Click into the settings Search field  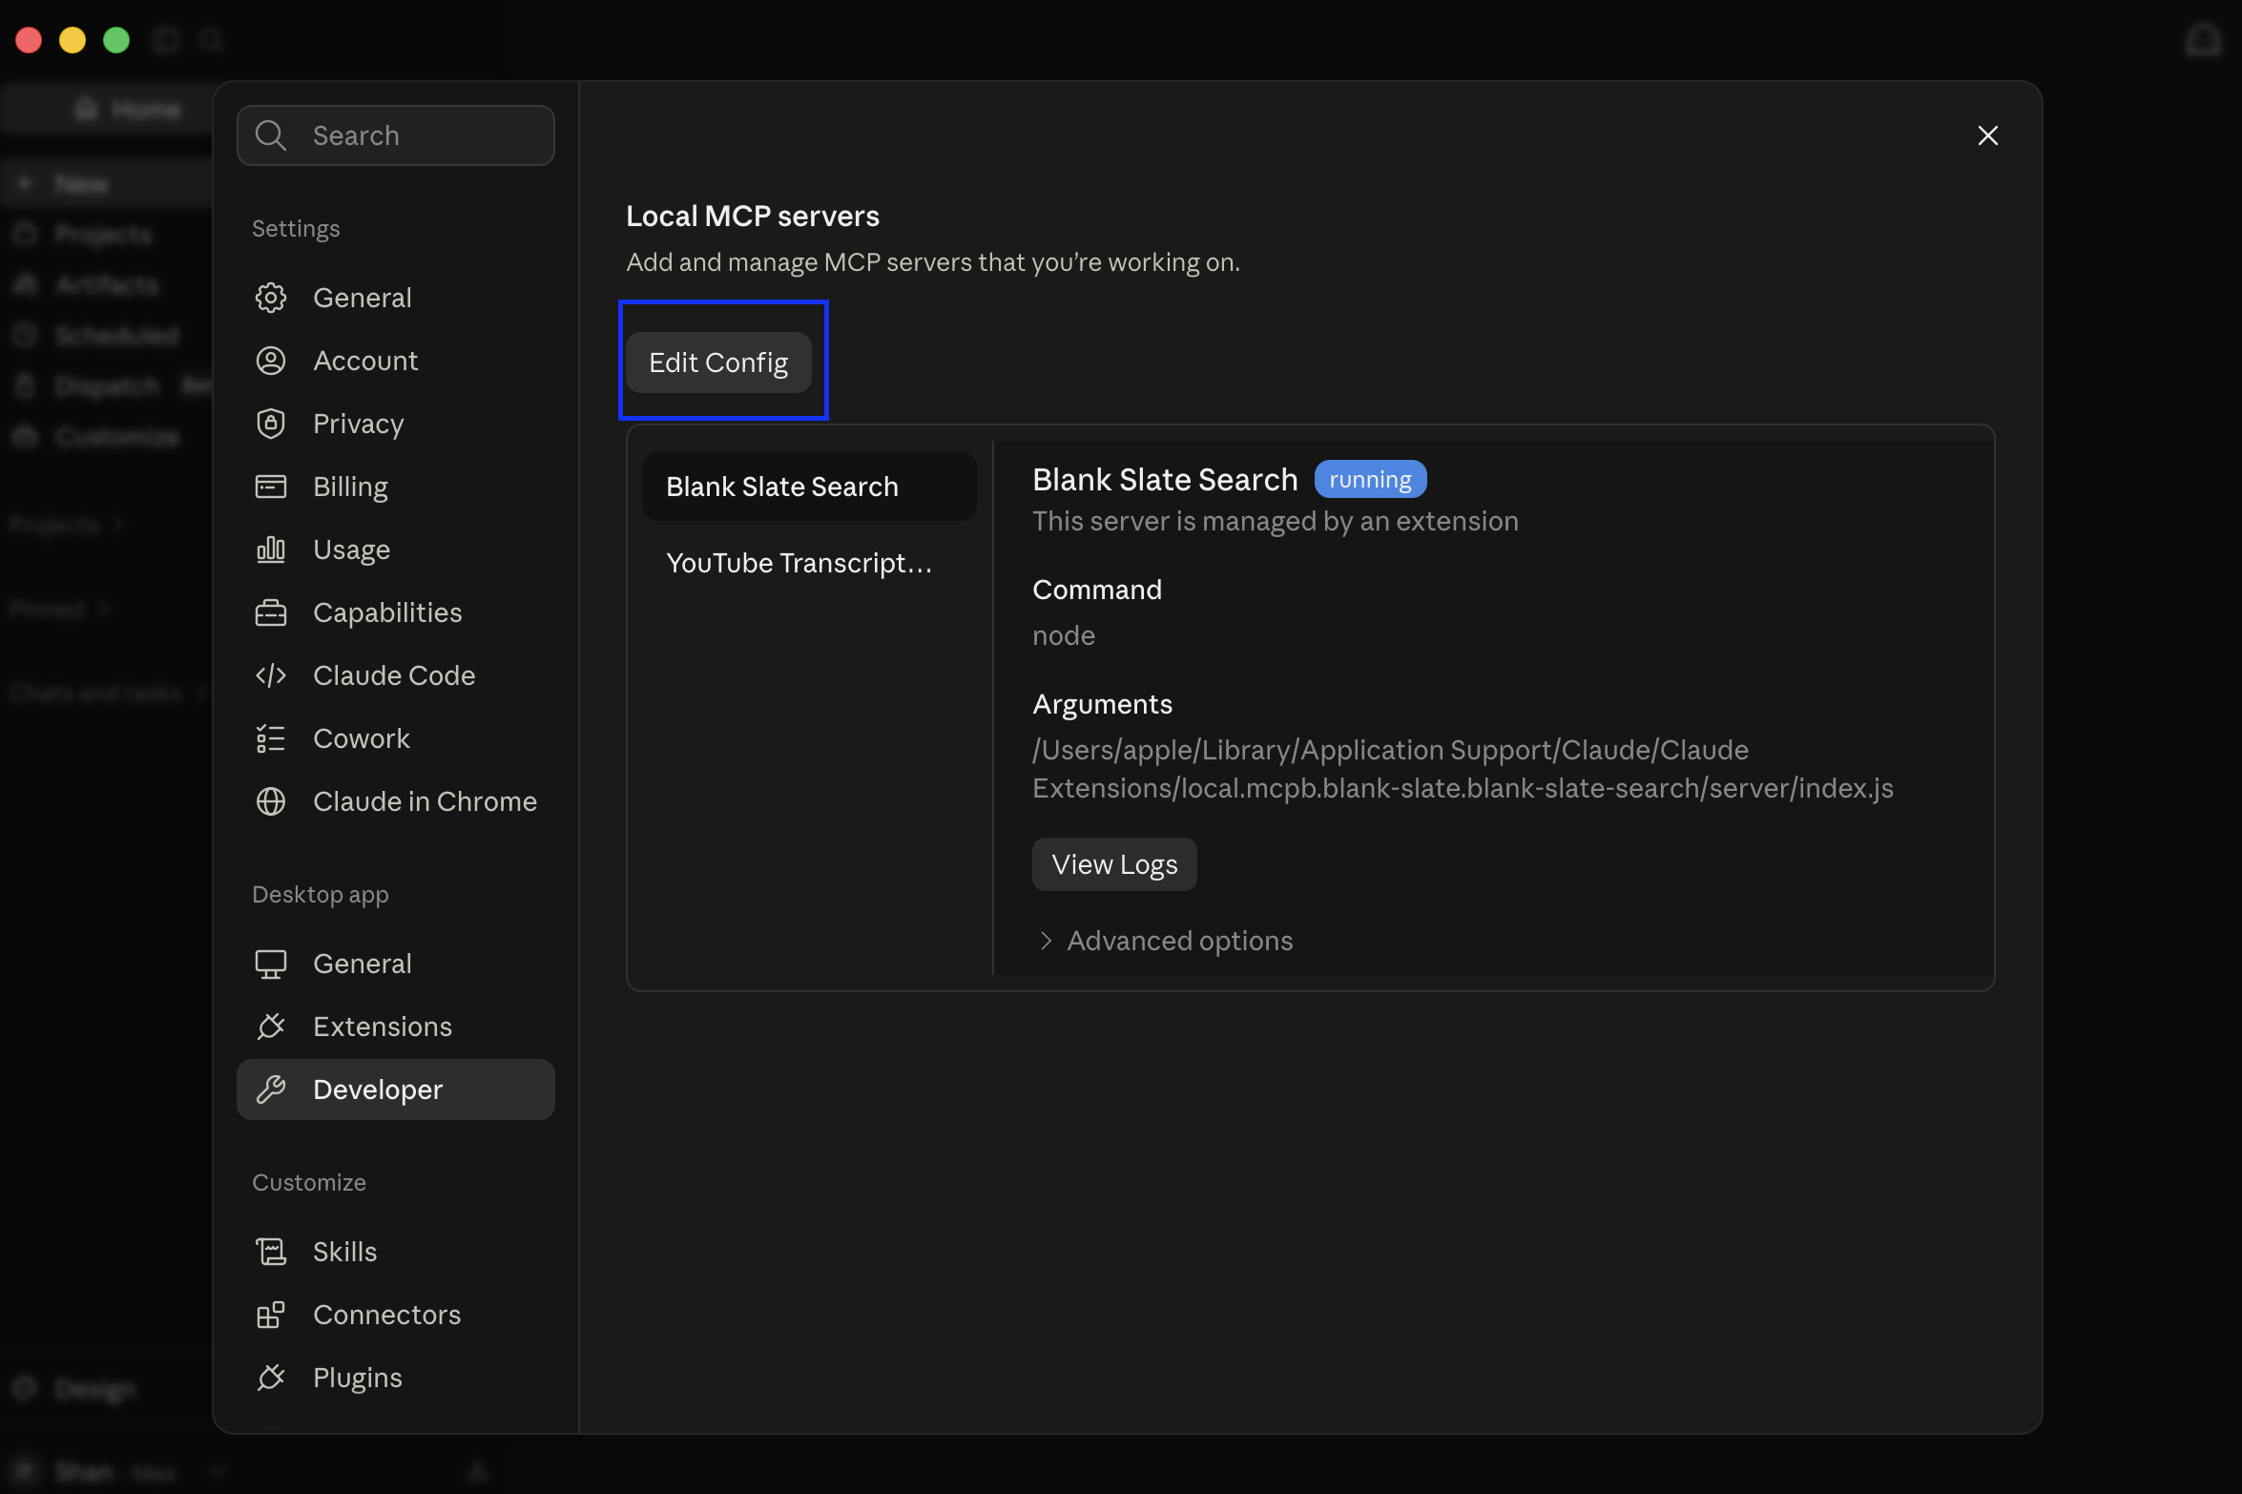click(396, 135)
